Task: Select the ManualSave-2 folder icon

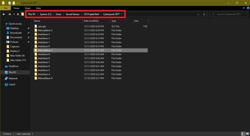Action: point(36,30)
